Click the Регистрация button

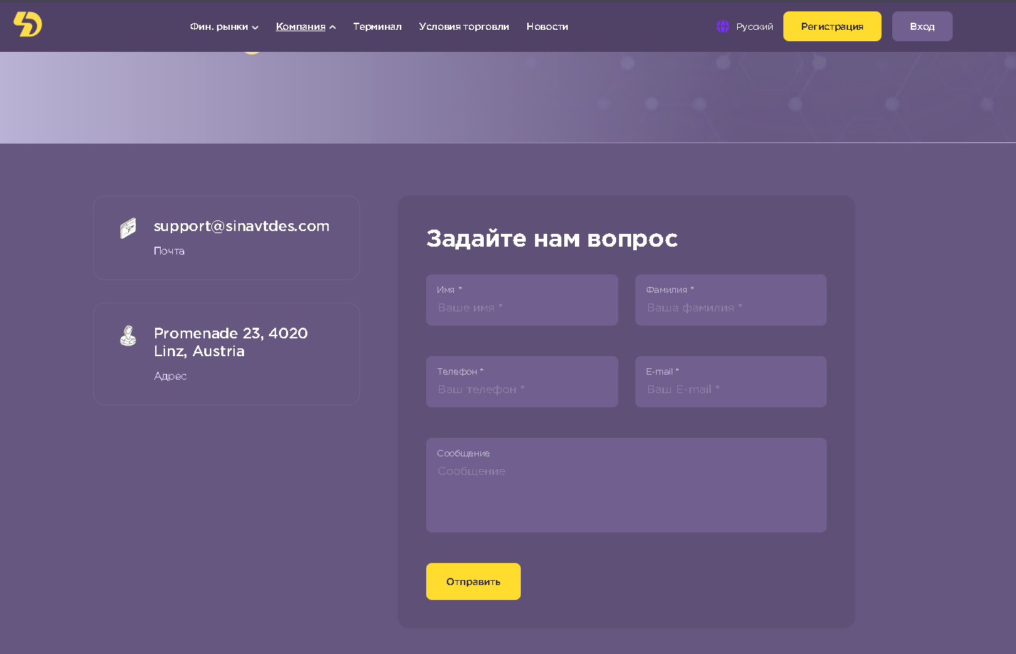[x=832, y=26]
